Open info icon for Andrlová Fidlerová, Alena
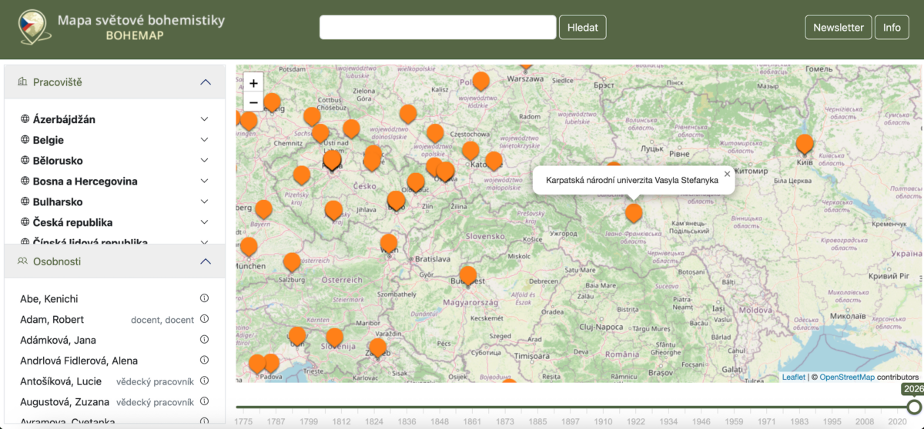The image size is (924, 429). 205,360
